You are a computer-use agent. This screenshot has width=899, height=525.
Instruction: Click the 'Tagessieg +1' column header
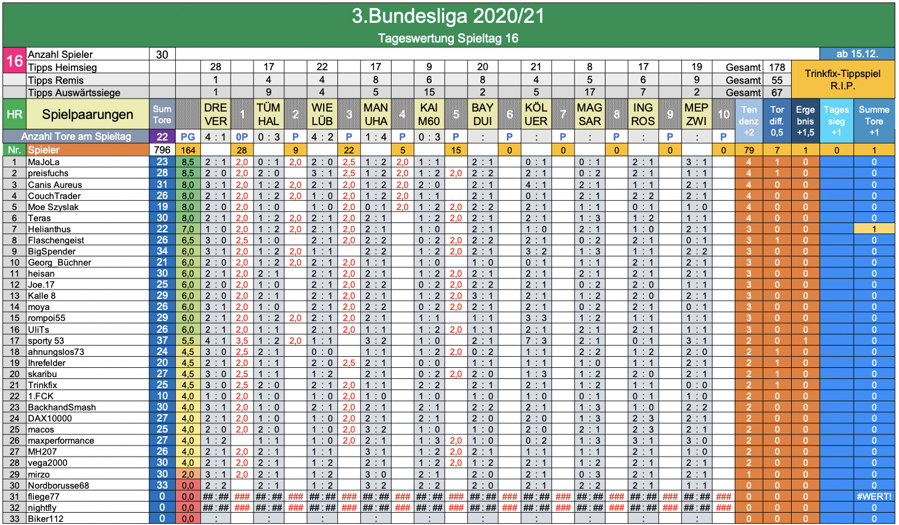pyautogui.click(x=837, y=121)
